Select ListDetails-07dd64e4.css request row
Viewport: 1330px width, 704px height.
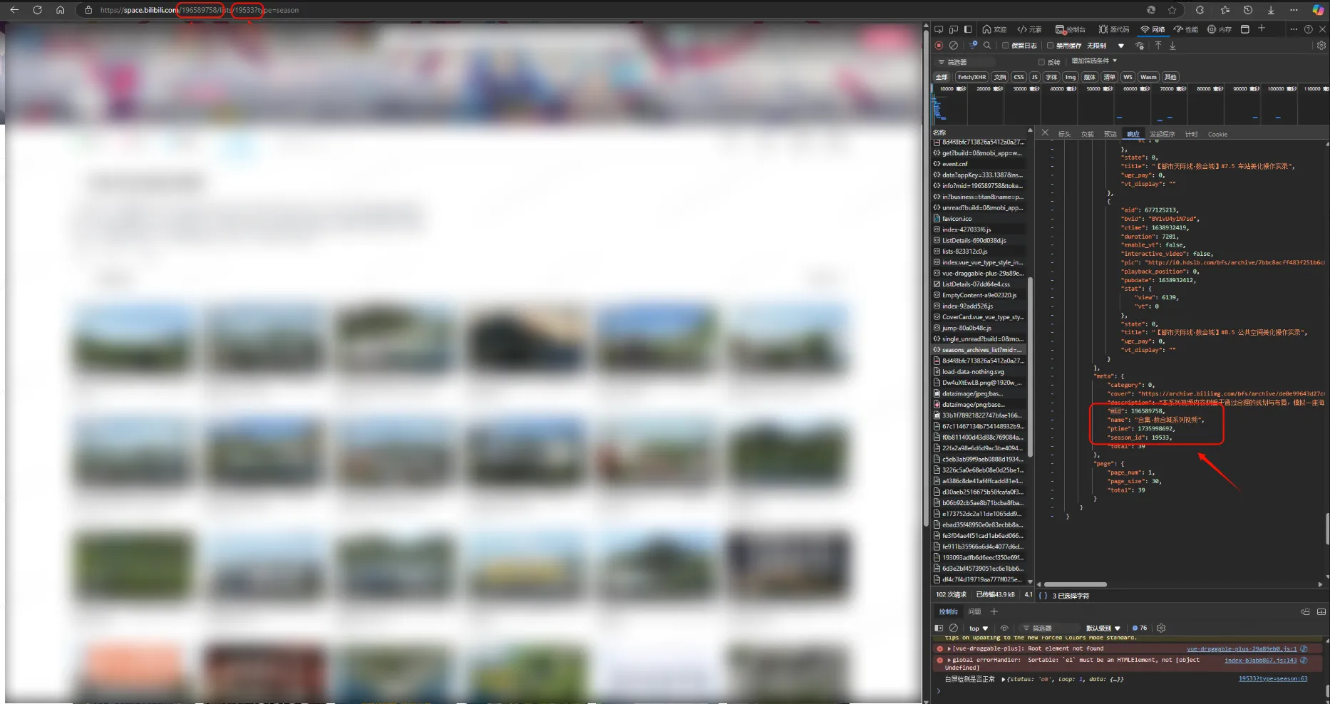tap(980, 284)
